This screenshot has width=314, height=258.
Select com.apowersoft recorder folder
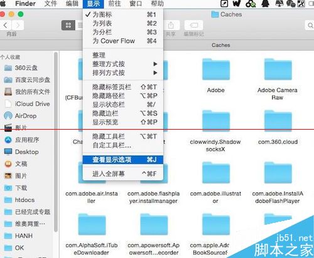(154, 225)
